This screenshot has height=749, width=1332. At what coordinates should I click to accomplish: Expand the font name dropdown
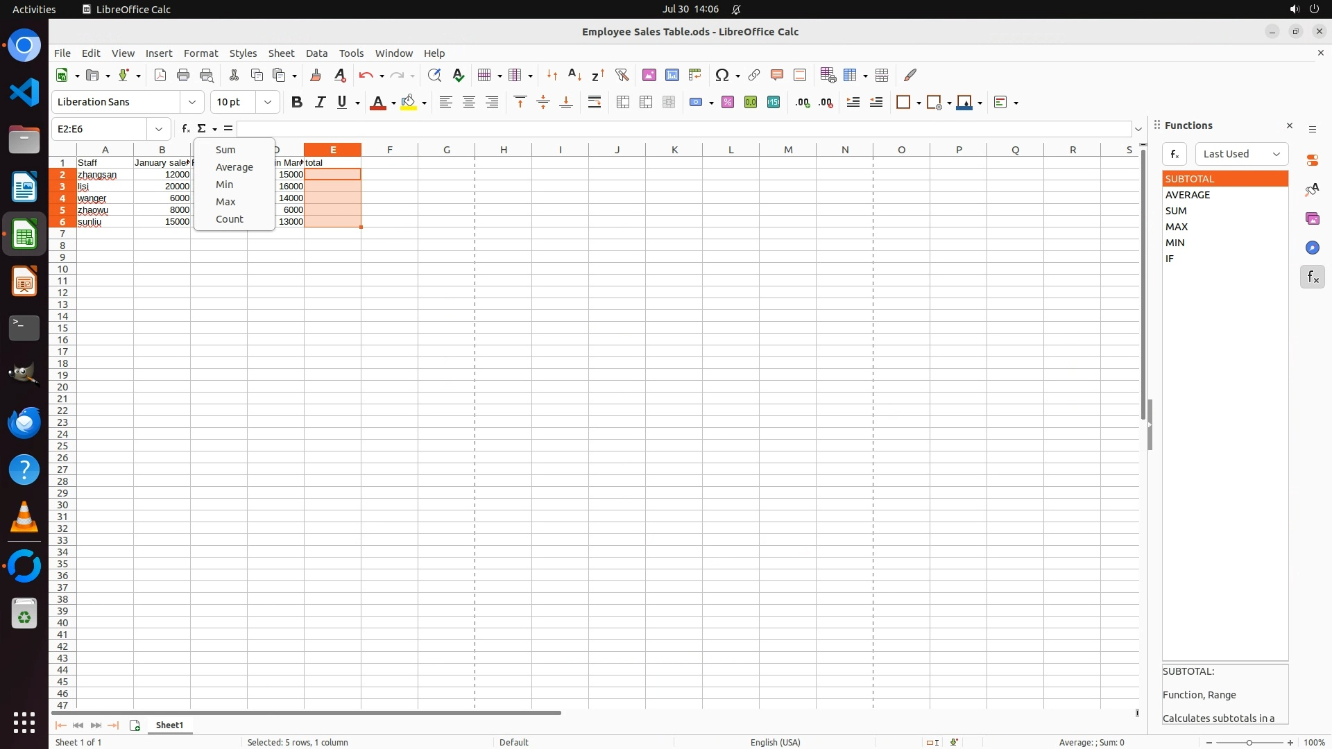tap(192, 102)
